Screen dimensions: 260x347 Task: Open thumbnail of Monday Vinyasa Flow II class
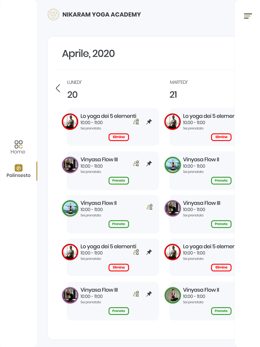point(70,208)
